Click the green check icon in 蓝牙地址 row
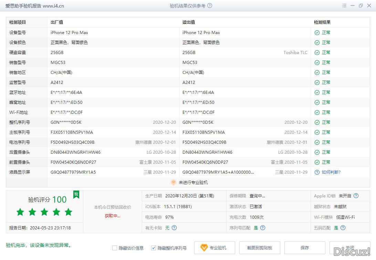This screenshot has width=376, height=260. (317, 93)
